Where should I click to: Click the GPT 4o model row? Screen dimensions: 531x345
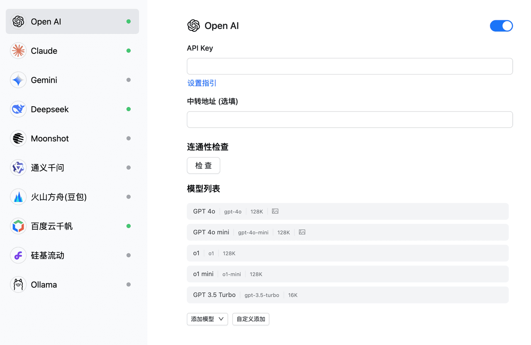(348, 211)
